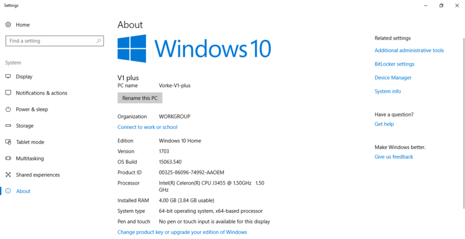Switch to Tablet mode settings
This screenshot has width=465, height=239.
[x=30, y=142]
